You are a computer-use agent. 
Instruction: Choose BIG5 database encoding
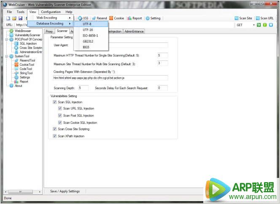click(91, 47)
